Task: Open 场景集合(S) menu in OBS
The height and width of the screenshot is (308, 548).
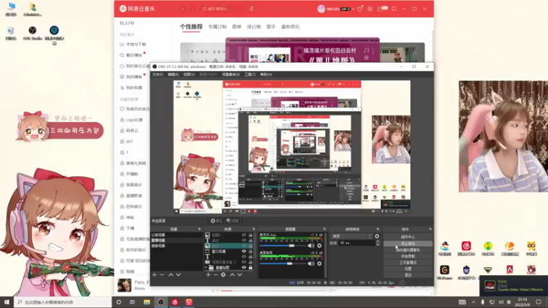Action: coord(231,75)
